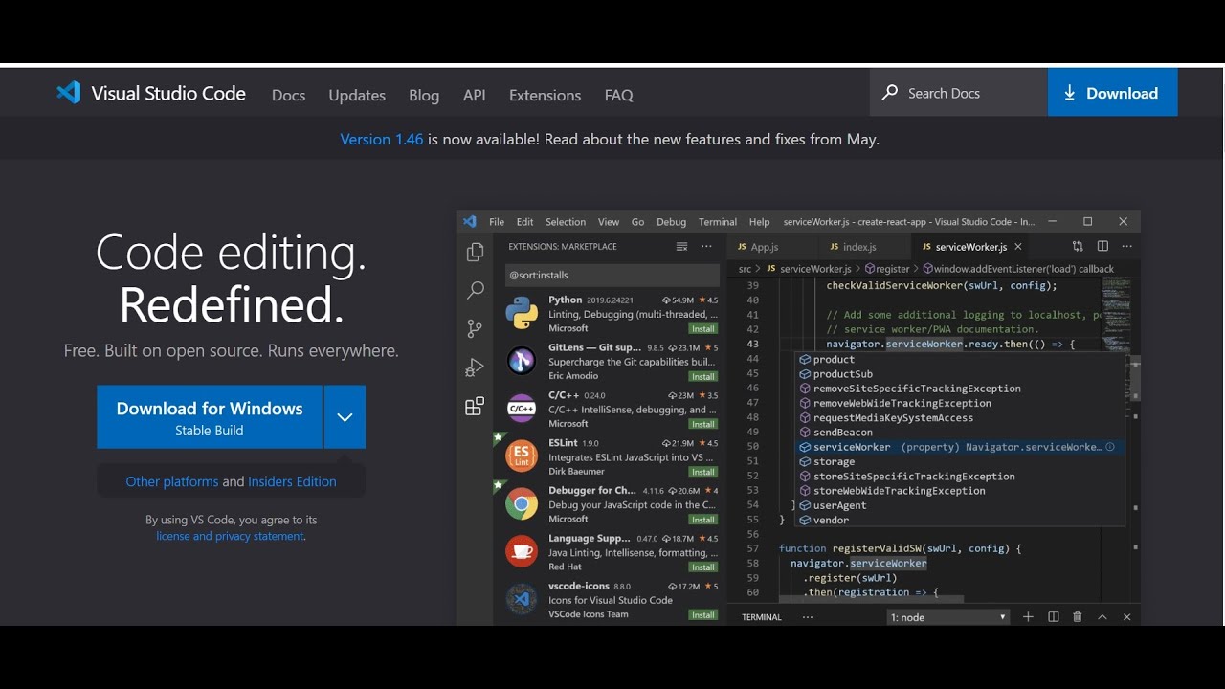Close the serviceWorker.js tab
Viewport: 1225px width, 689px height.
point(1018,247)
